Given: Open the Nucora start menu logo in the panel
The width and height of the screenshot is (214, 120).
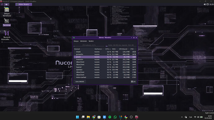Looking at the screenshot, I should 2,4.
